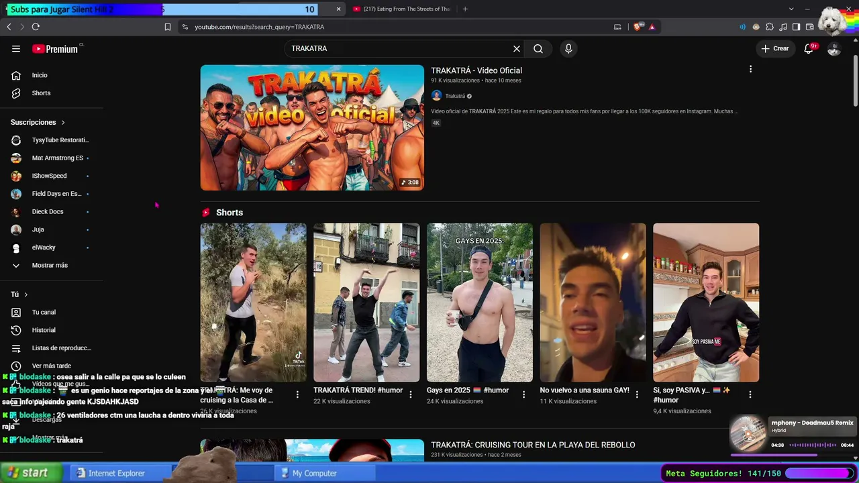
Task: Open Ver más tarde
Action: pyautogui.click(x=51, y=366)
